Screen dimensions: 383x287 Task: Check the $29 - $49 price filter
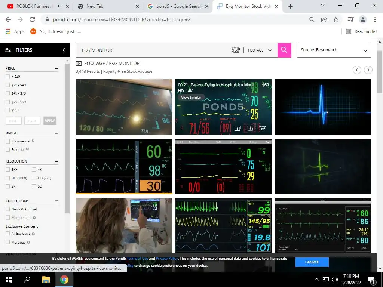tap(8, 85)
